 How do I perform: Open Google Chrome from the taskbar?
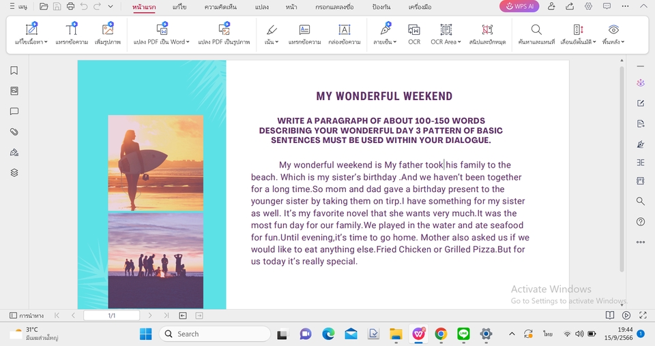pos(441,334)
